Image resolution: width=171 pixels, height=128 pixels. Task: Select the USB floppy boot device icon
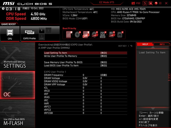(x=111, y=34)
